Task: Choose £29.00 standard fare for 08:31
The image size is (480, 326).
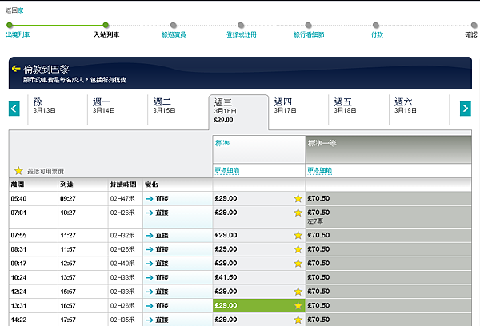Action: pos(258,249)
